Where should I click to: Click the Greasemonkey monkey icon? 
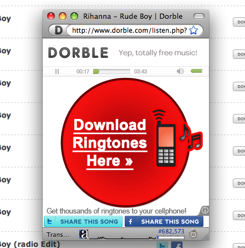pos(193,234)
